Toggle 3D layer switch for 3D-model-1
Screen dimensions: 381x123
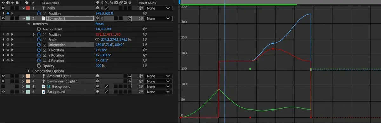point(130,18)
